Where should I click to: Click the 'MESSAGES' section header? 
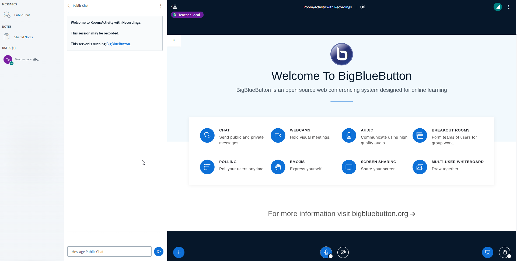pos(9,4)
